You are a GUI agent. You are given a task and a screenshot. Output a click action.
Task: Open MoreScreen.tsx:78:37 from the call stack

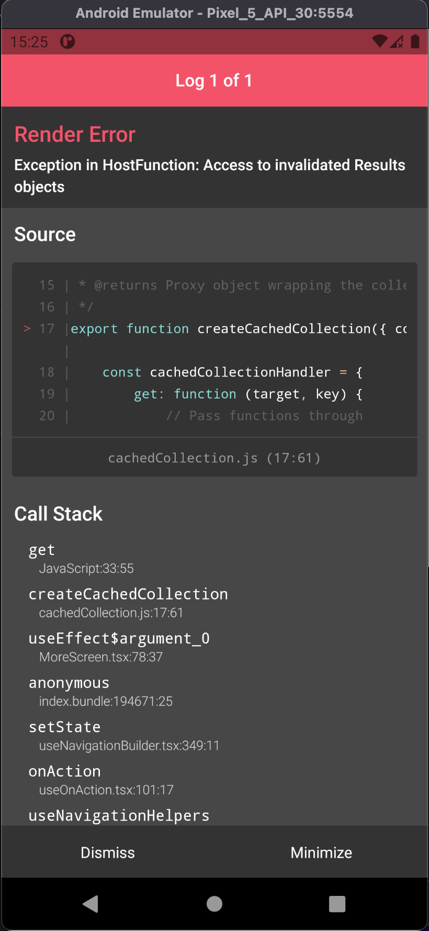tap(100, 657)
